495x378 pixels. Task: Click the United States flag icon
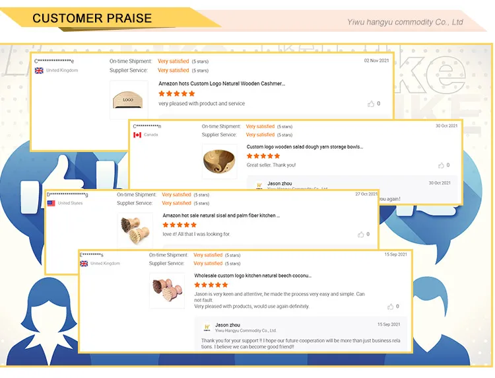[51, 204]
